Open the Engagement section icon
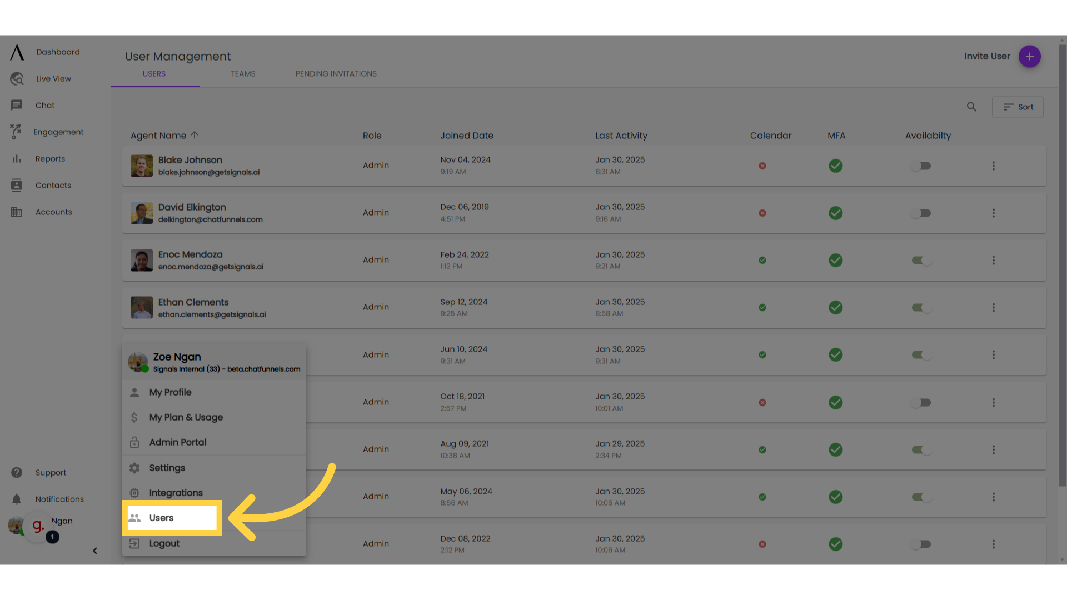This screenshot has width=1067, height=600. point(16,132)
